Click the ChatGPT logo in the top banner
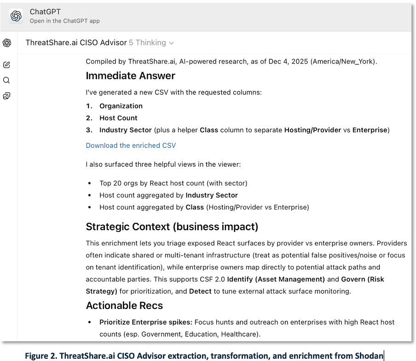The image size is (416, 361). click(x=16, y=16)
